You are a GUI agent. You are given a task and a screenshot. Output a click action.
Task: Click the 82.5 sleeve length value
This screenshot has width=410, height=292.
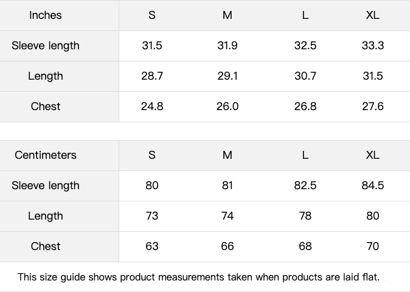tap(305, 186)
